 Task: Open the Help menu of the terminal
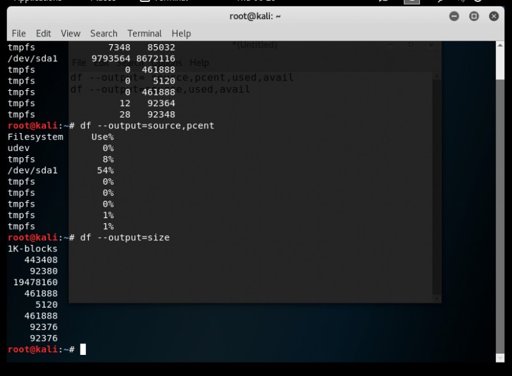pyautogui.click(x=181, y=33)
